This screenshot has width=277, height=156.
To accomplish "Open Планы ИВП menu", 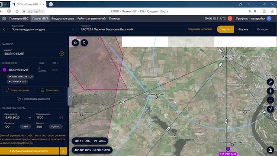I will (x=40, y=18).
